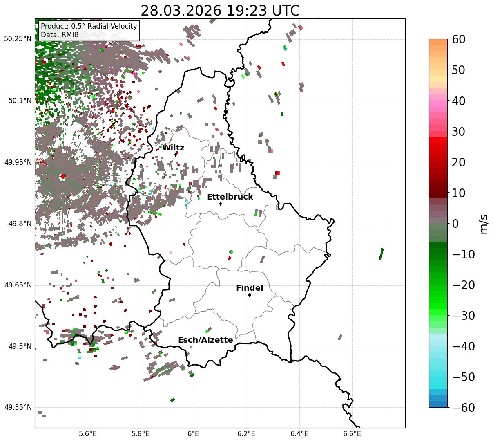This screenshot has width=493, height=442.
Task: Click the Wiltz station cross marker
Action: (x=176, y=155)
